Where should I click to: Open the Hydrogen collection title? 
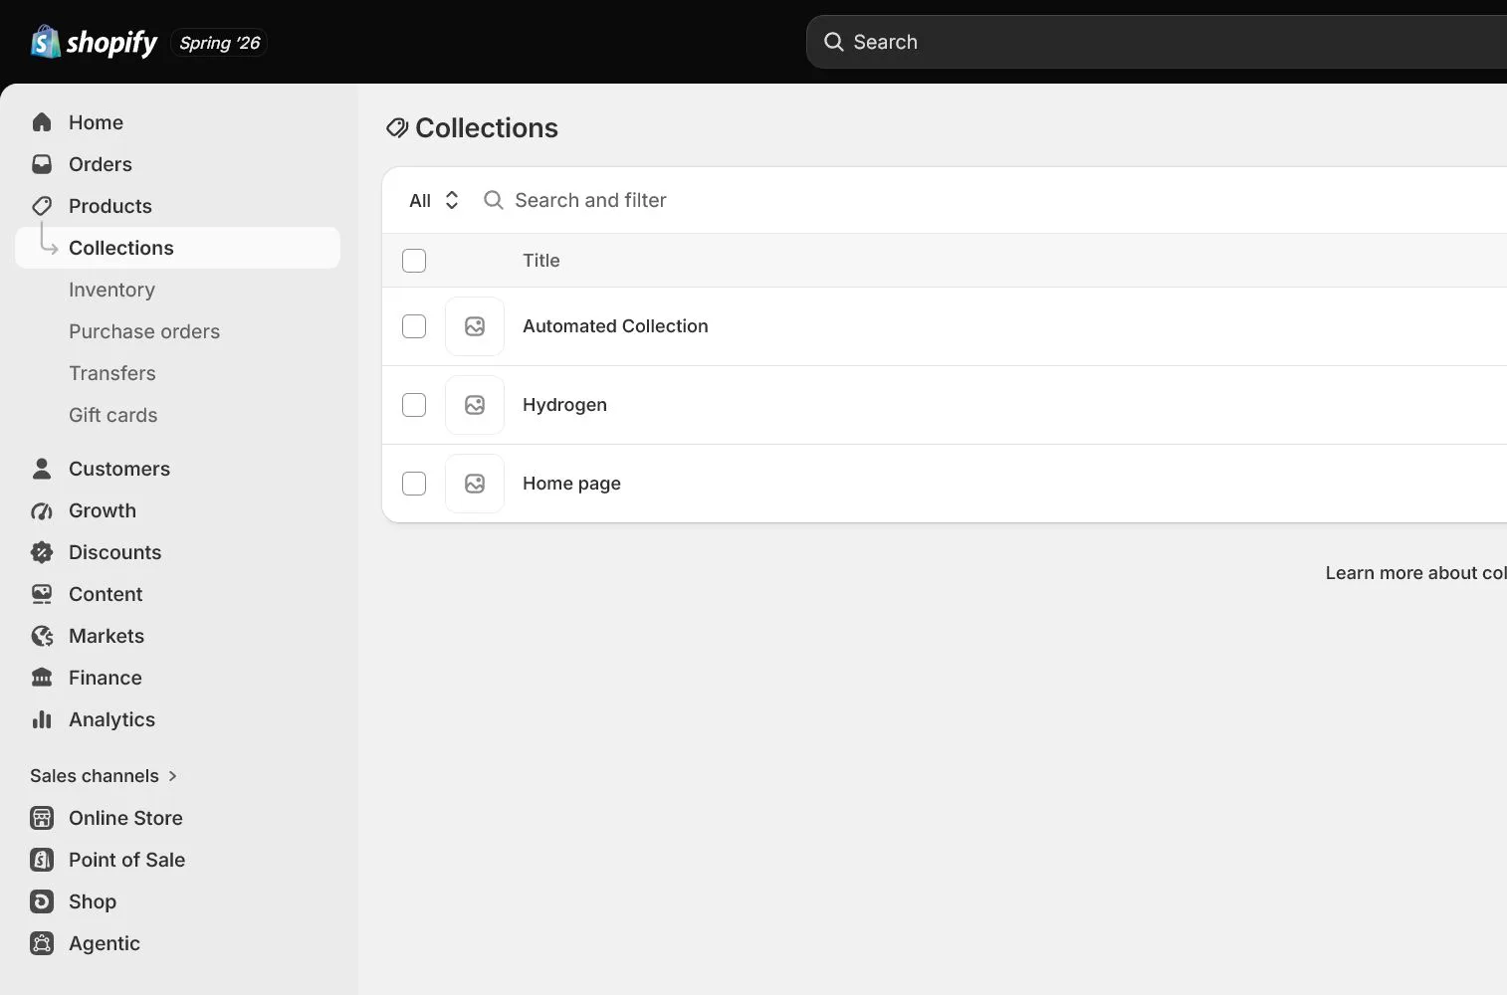(x=564, y=405)
